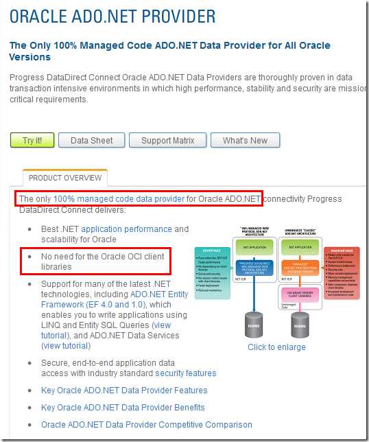Open the application performance link
Screen dimensions: 369x442
[126, 229]
